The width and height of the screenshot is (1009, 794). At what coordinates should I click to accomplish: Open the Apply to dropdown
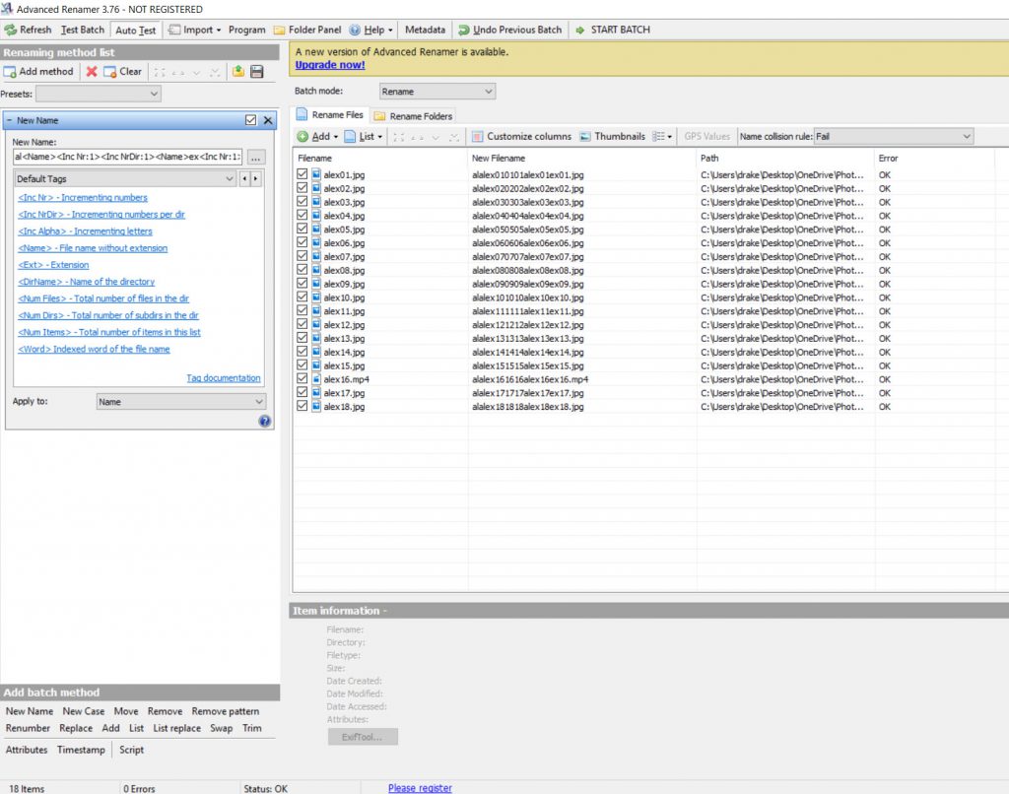pos(181,402)
